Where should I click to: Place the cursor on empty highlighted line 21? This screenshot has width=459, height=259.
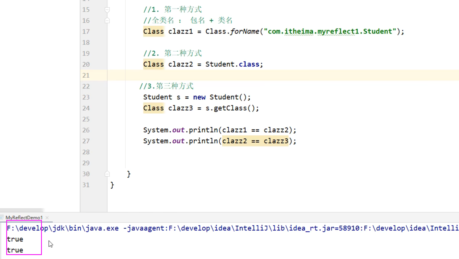click(255, 75)
